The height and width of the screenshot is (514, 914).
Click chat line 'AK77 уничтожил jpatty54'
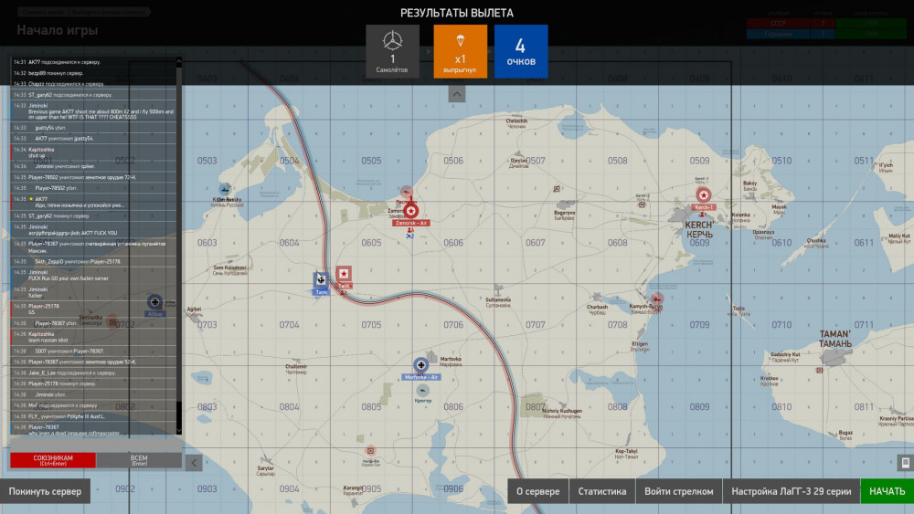93,139
